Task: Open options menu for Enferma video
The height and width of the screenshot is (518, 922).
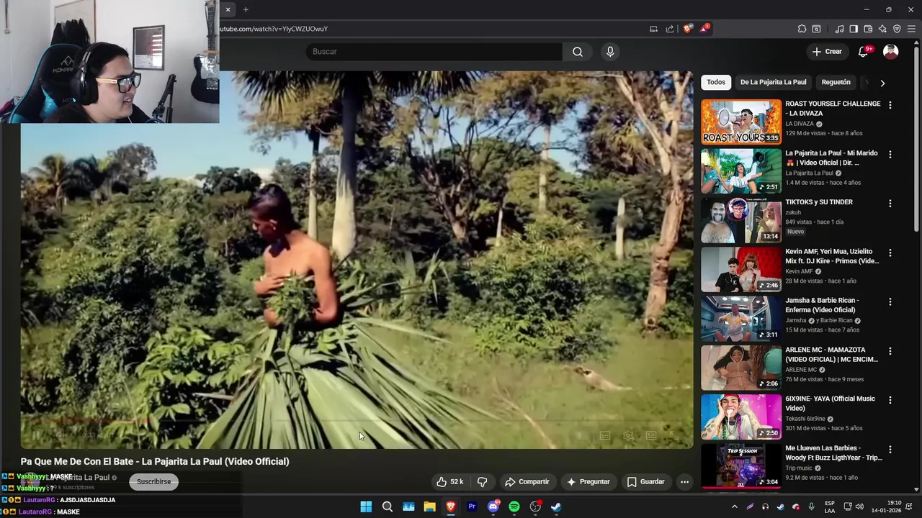Action: [x=890, y=302]
